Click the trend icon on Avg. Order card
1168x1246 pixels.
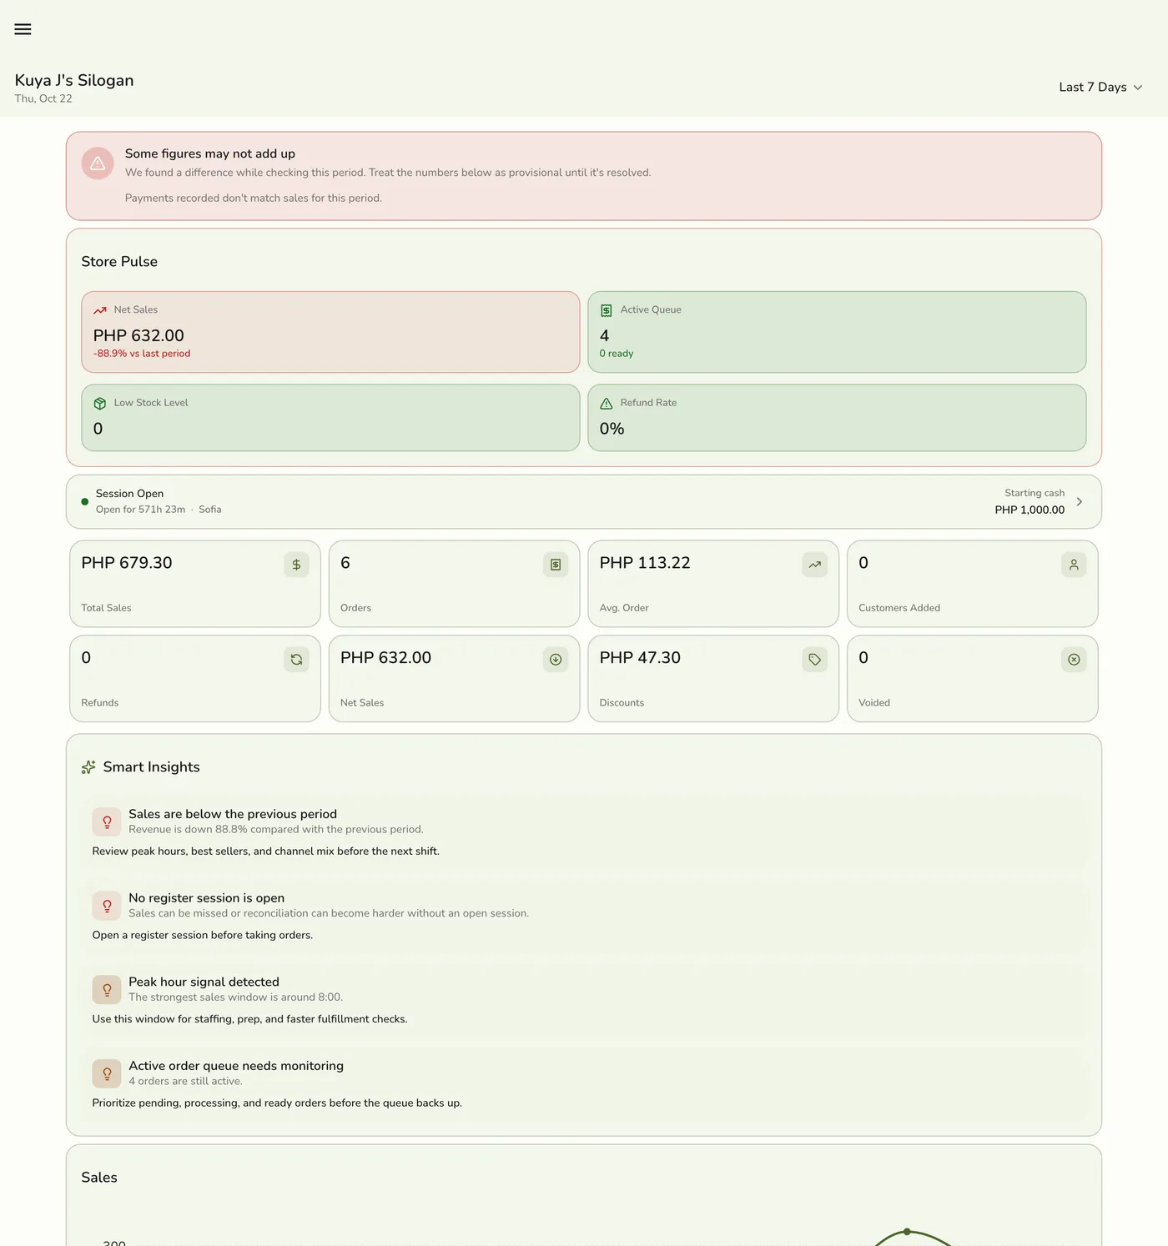coord(815,565)
